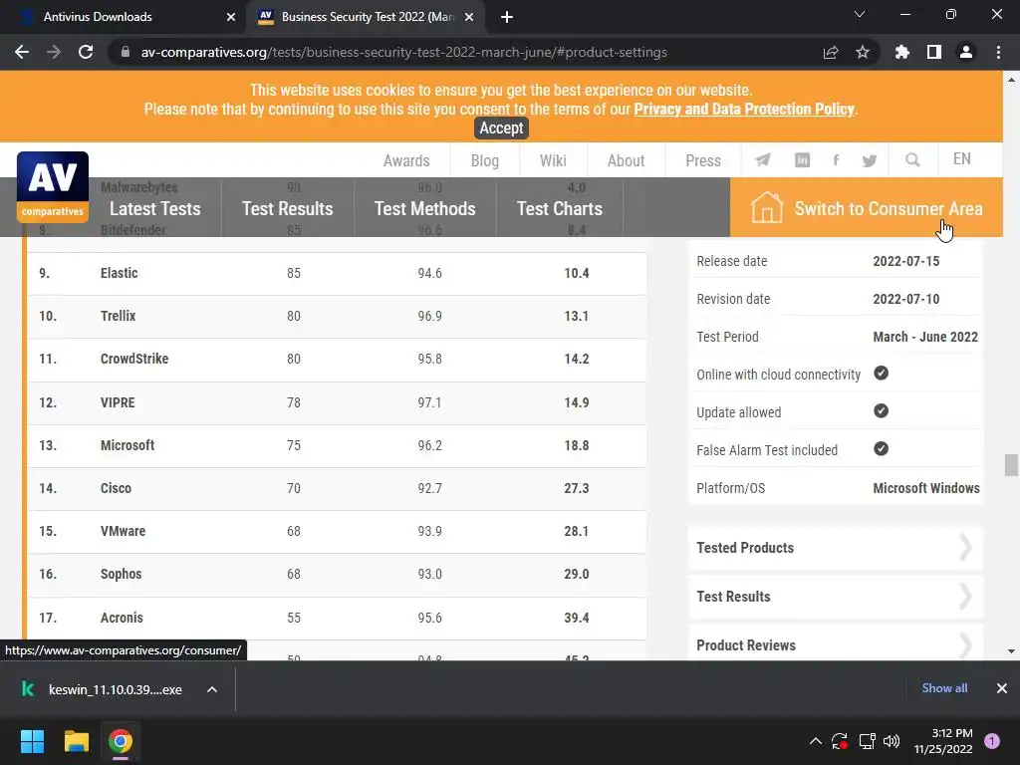This screenshot has width=1020, height=765.
Task: Open File Explorer from taskbar
Action: pyautogui.click(x=76, y=741)
